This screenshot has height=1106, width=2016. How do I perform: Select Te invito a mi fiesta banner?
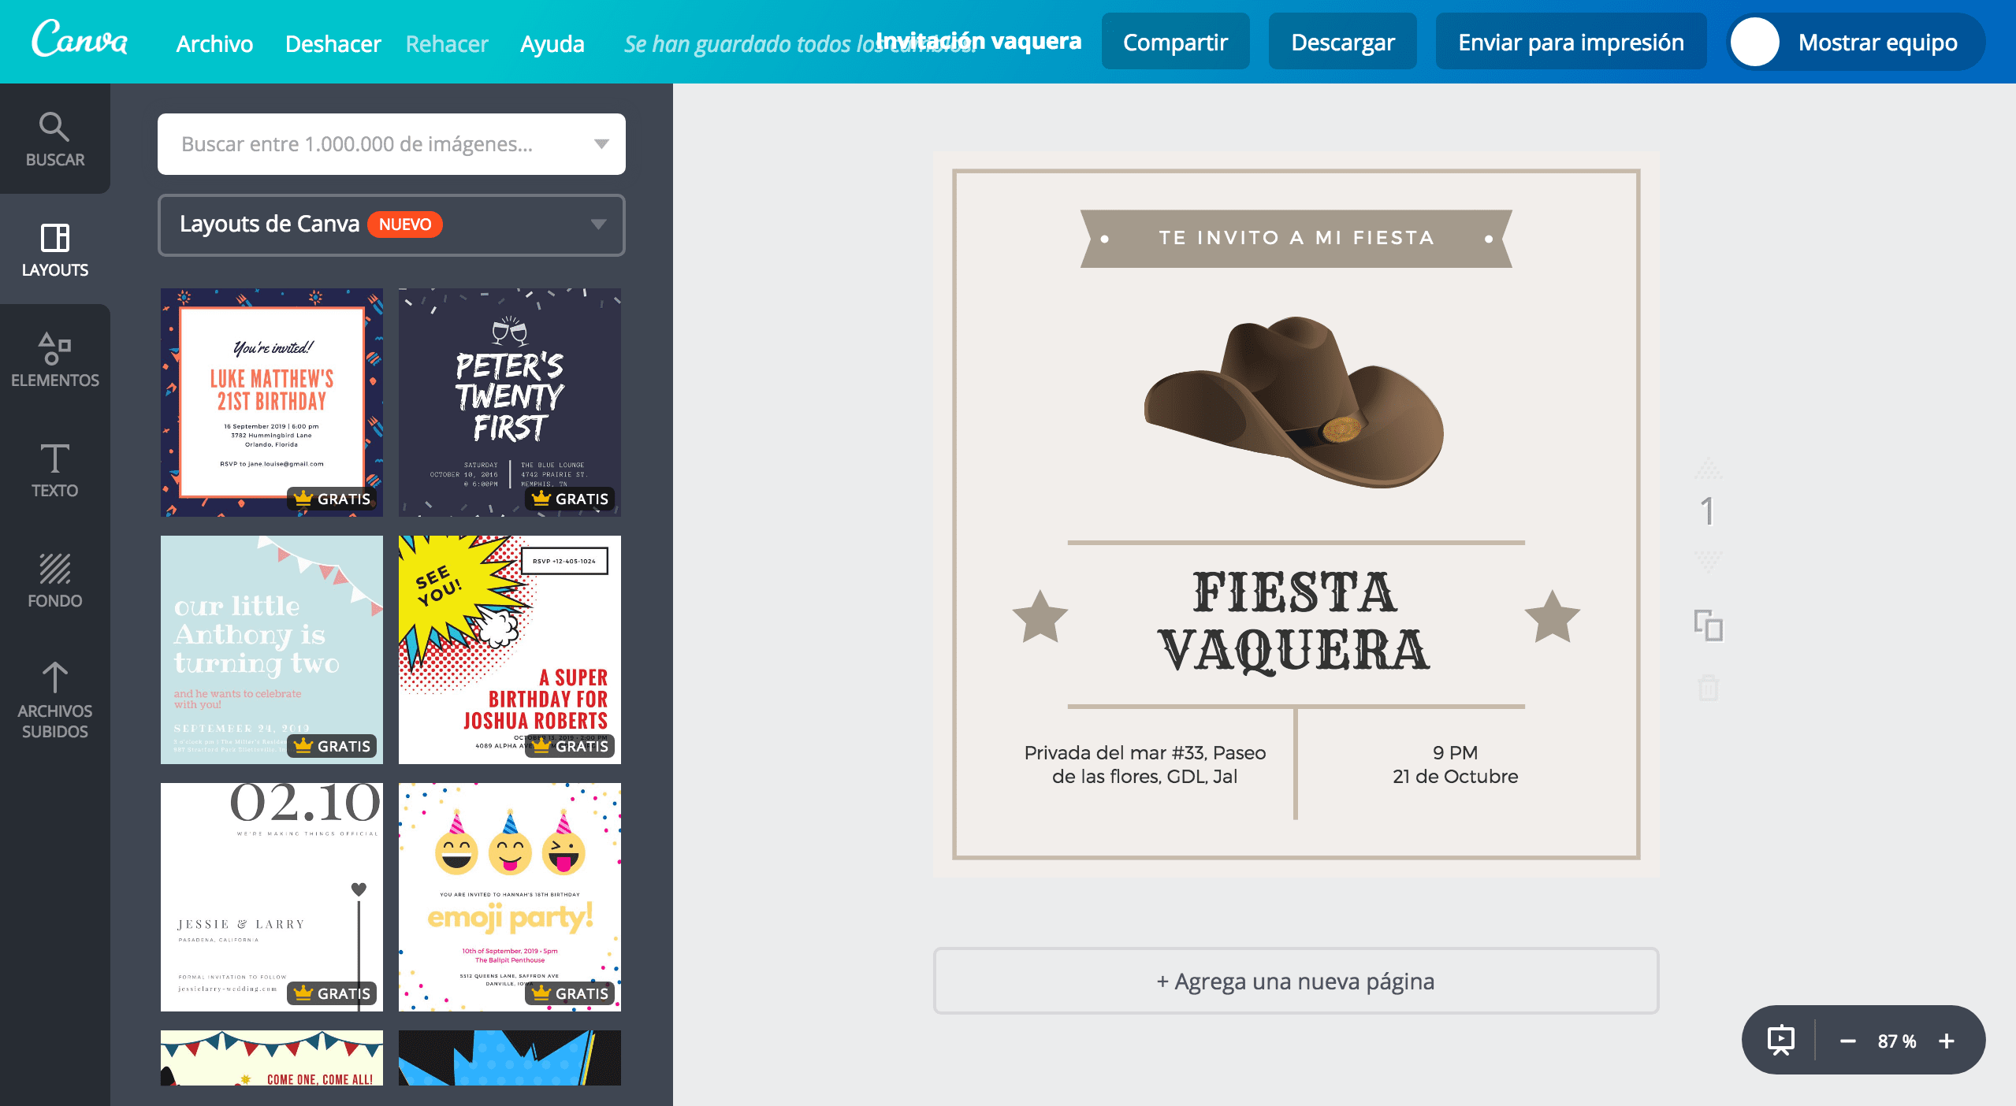click(x=1296, y=238)
